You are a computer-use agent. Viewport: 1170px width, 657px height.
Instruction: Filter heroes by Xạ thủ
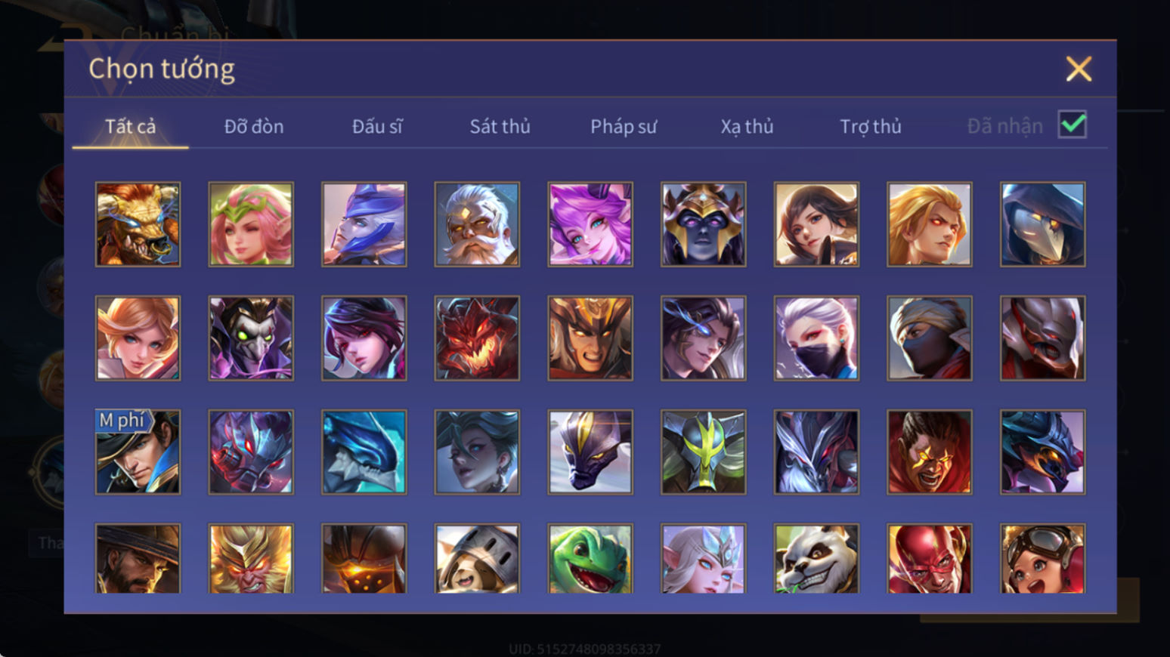(747, 126)
